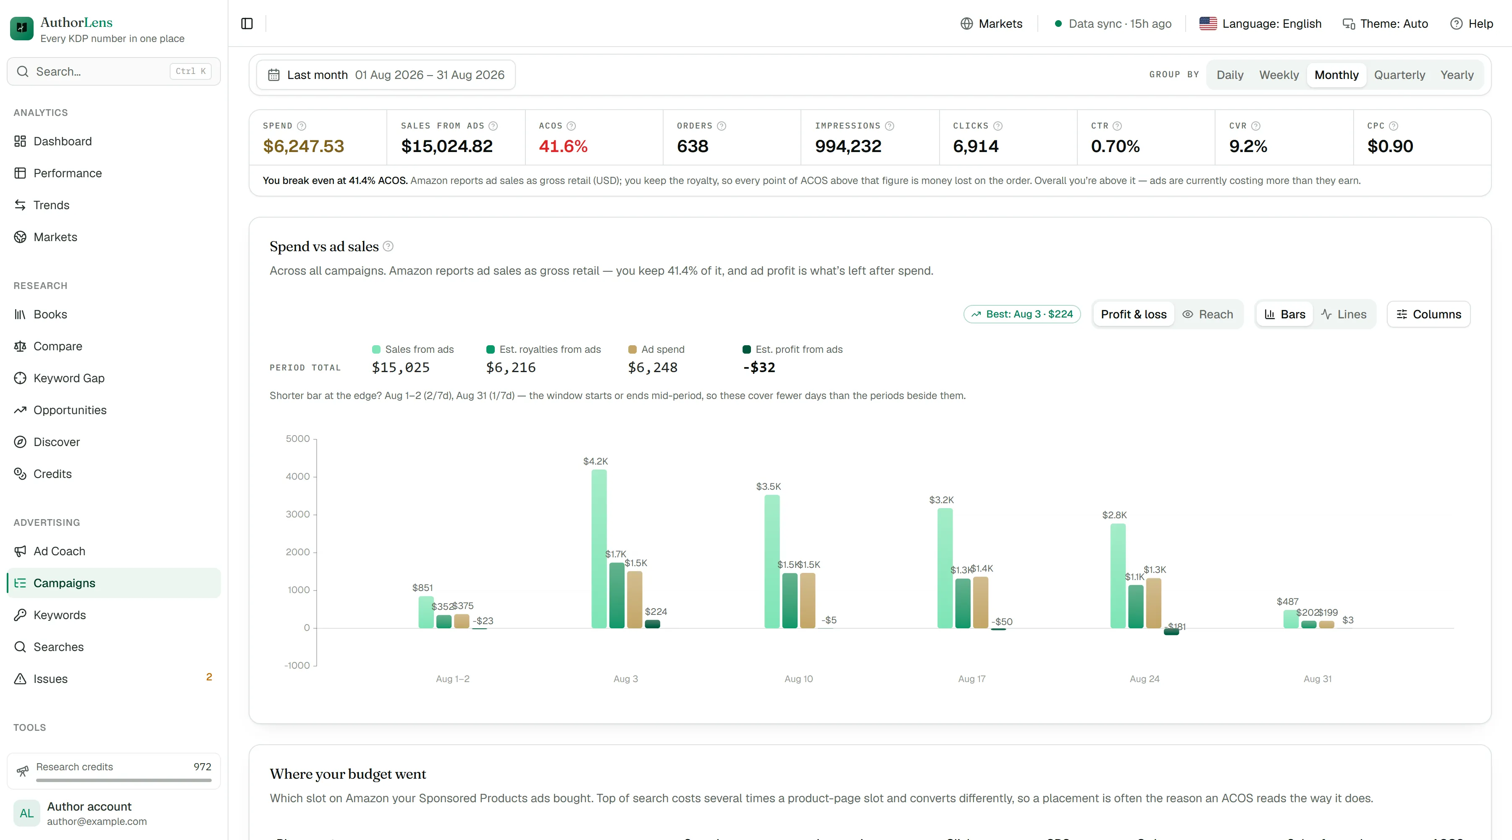Group by Yearly
This screenshot has width=1512, height=840.
pyautogui.click(x=1457, y=74)
